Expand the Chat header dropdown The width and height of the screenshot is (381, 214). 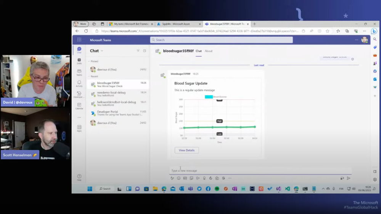click(102, 51)
